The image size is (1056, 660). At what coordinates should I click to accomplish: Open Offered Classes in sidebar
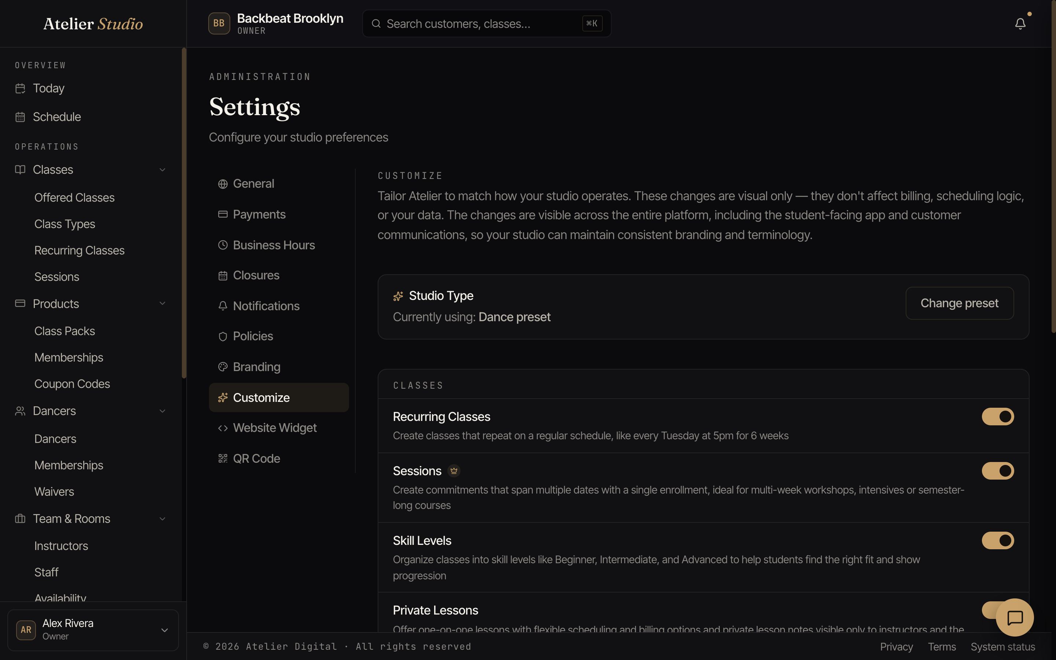(75, 197)
